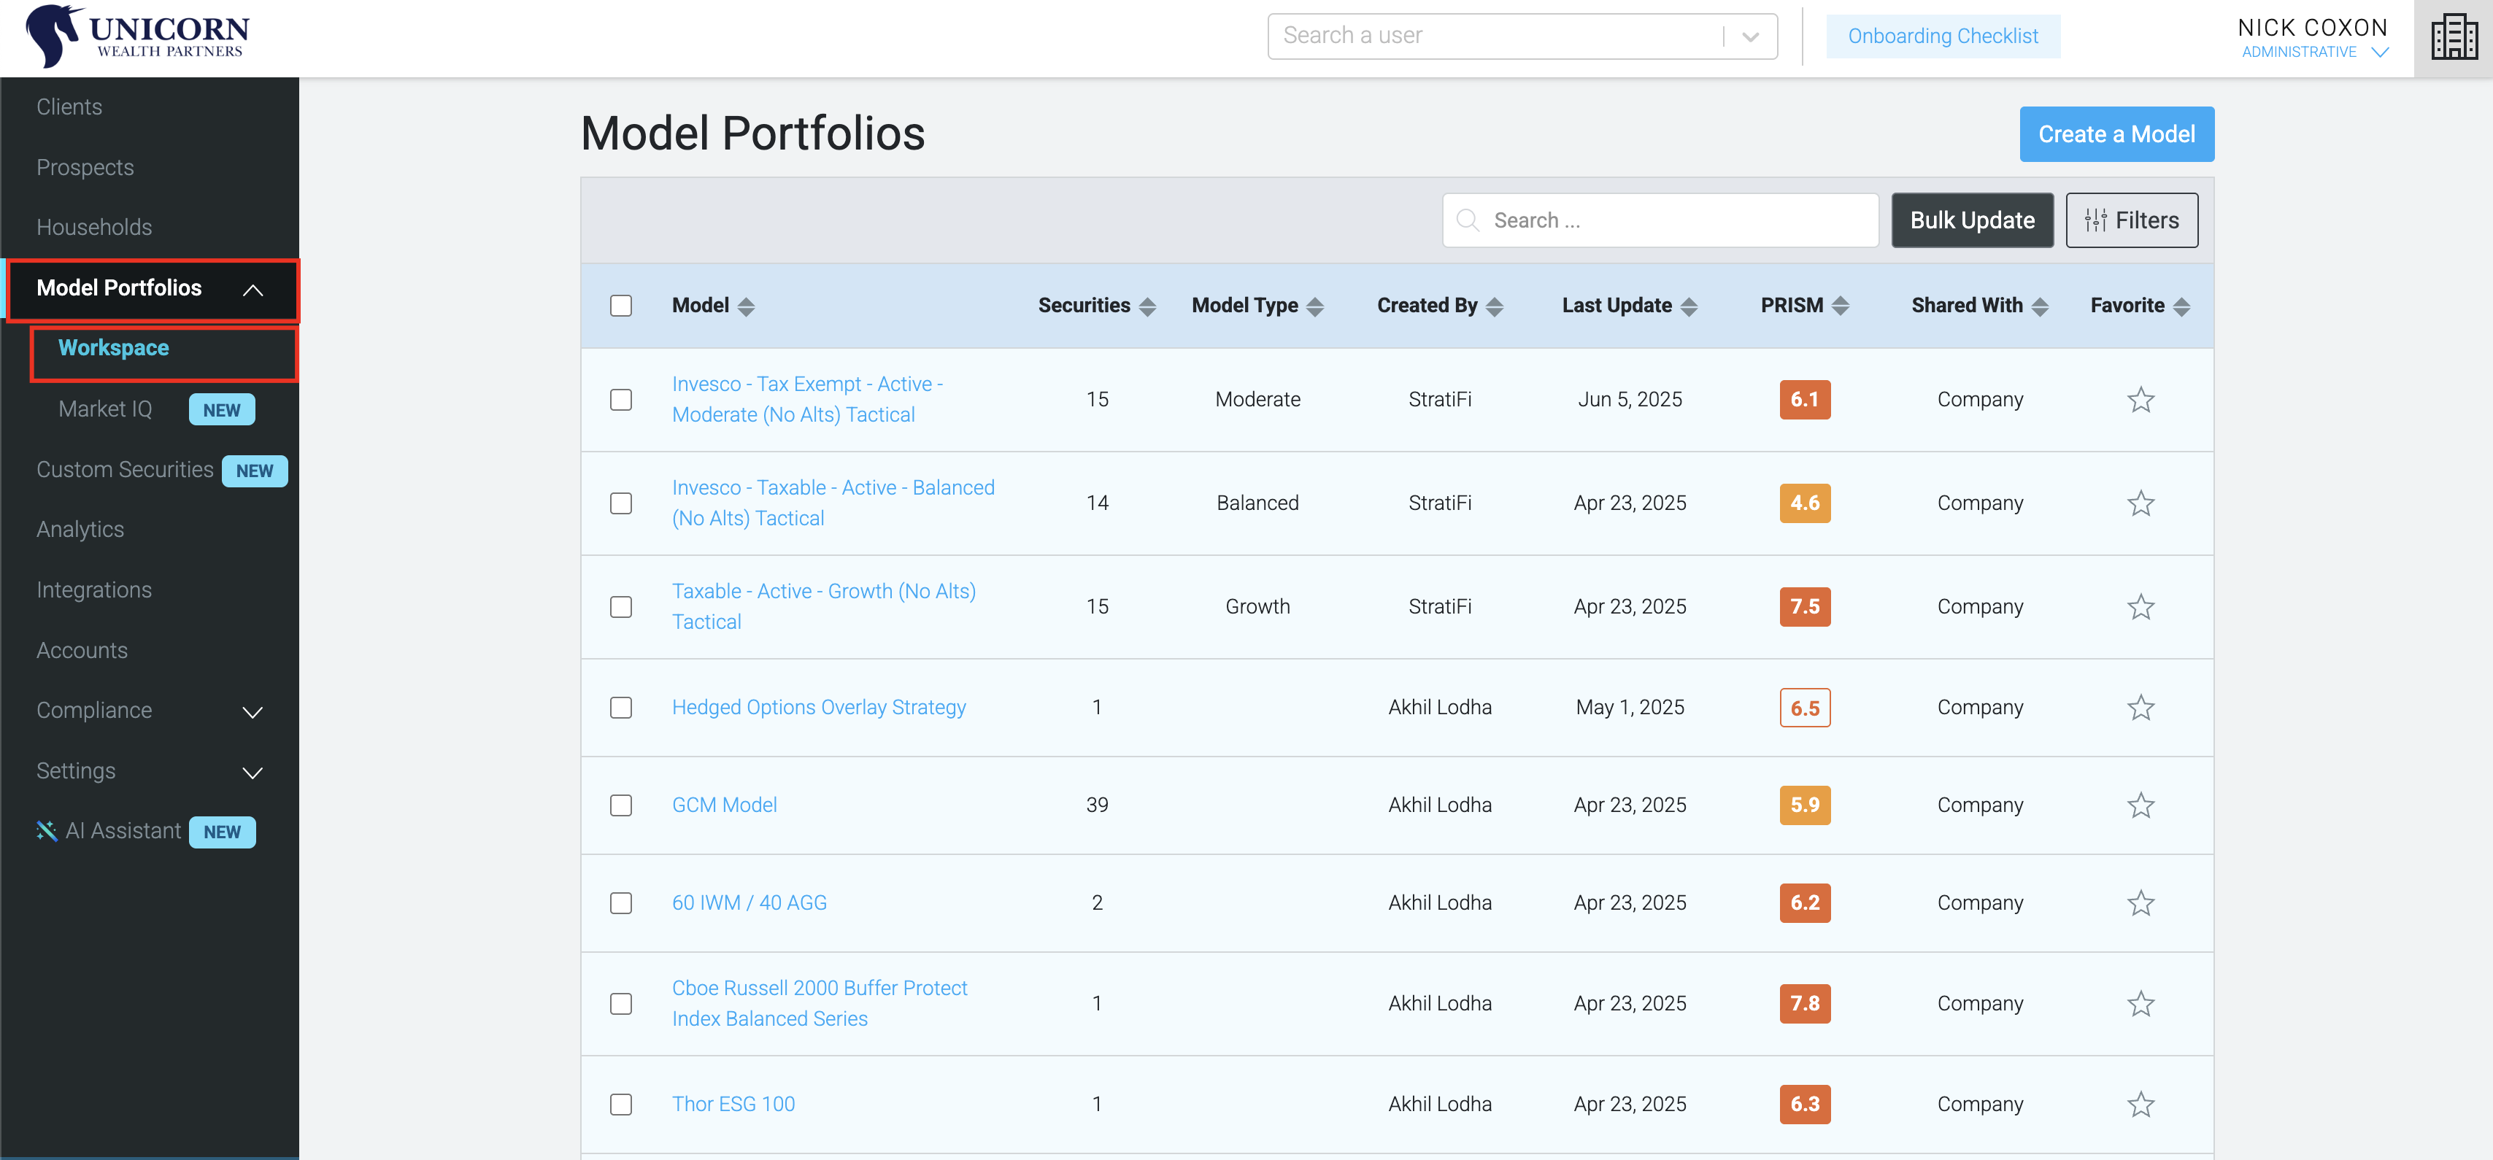
Task: Favorite the Invesco Tax Exempt Moderate model star
Action: tap(2140, 400)
